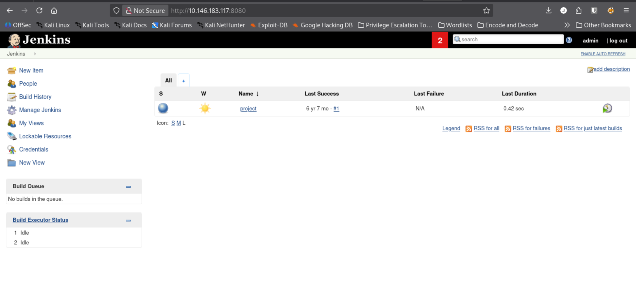Screen dimensions: 636x304
Task: Show more bookmarks chevron
Action: [x=567, y=25]
